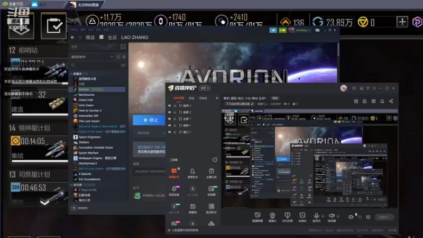Open Steam library grid view icon
Screen dimensions: 423x238
(x=123, y=47)
